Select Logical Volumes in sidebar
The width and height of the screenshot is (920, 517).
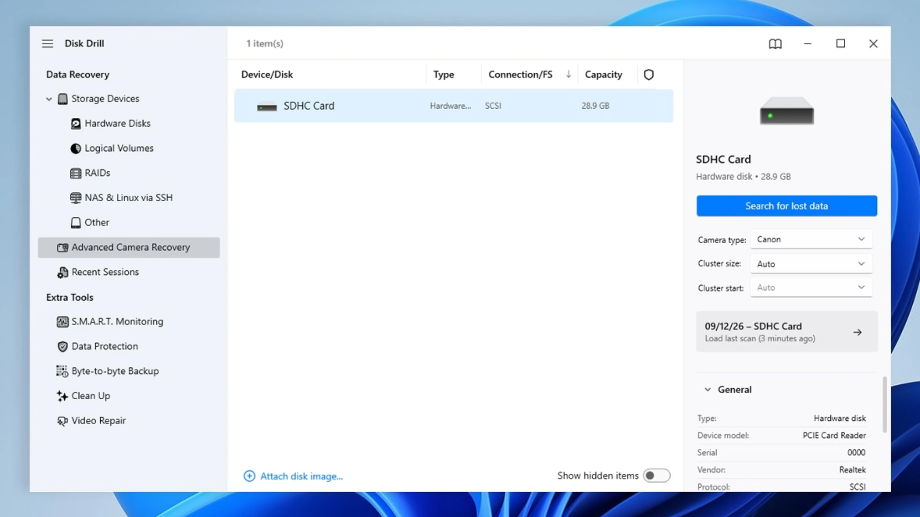[x=119, y=148]
